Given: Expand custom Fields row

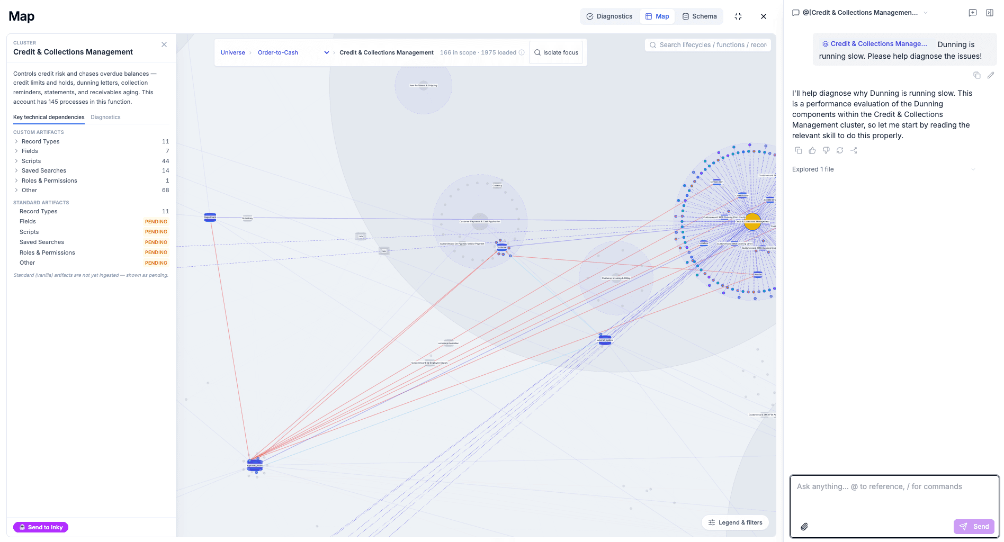Looking at the screenshot, I should [91, 151].
